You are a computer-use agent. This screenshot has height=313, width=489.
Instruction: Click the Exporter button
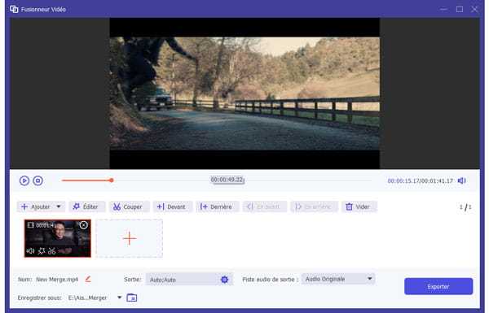(438, 286)
